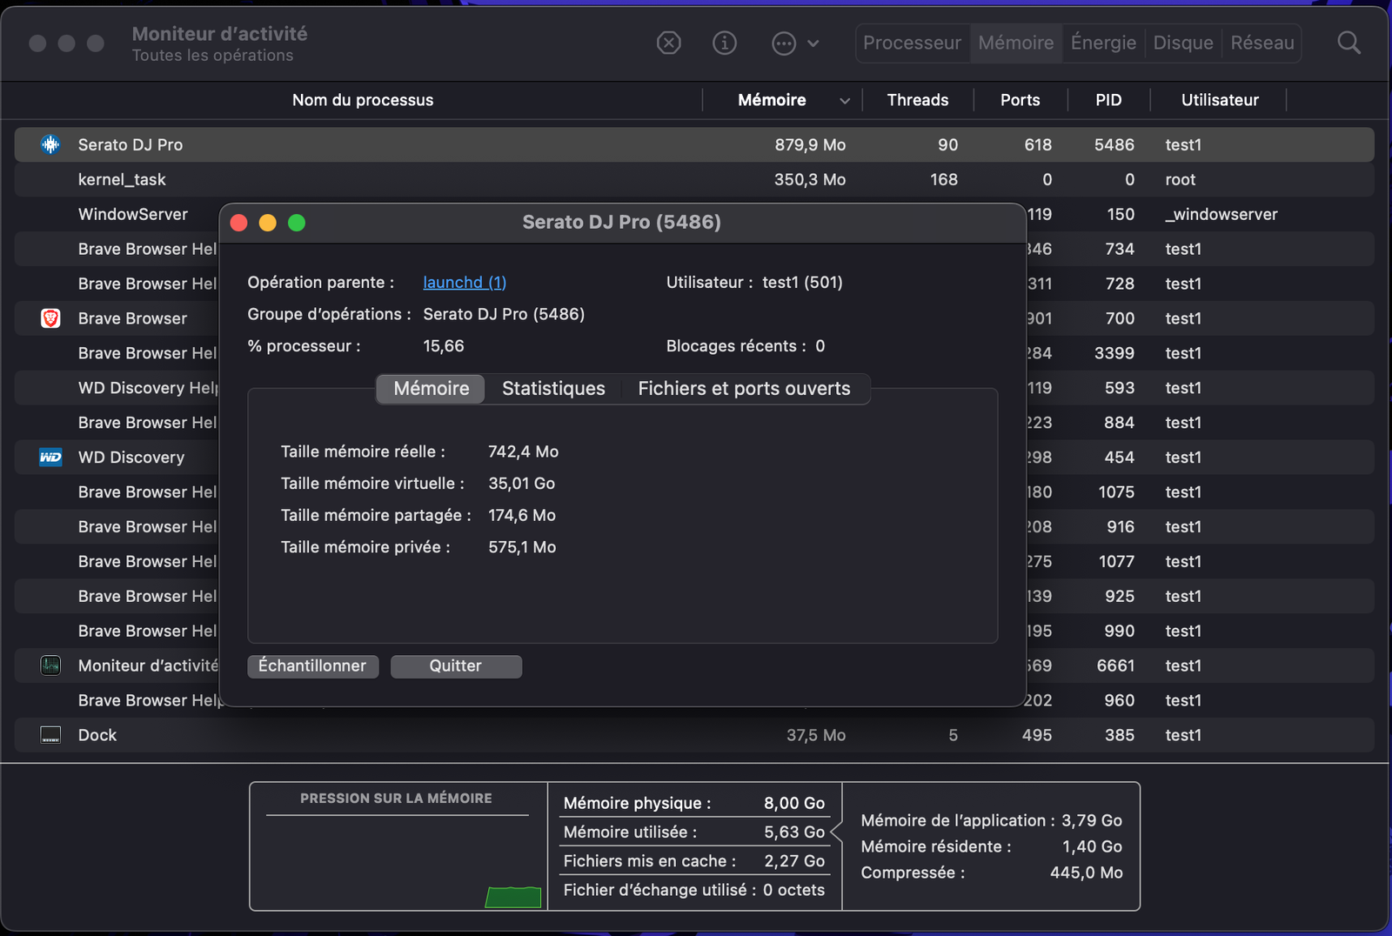This screenshot has height=936, width=1392.
Task: Sort by the Utilisateur column header
Action: coord(1220,100)
